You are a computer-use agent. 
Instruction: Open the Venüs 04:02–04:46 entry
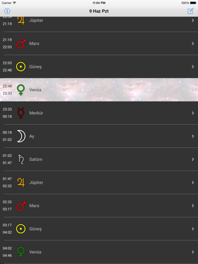99,252
